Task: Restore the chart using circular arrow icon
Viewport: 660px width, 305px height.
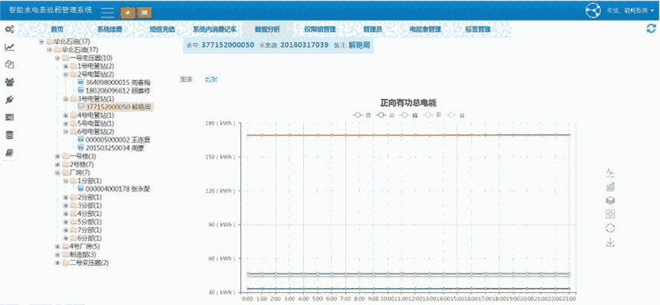Action: point(610,228)
